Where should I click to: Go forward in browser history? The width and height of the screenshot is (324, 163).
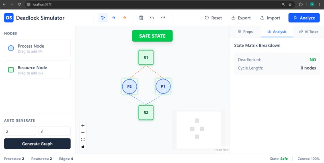pyautogui.click(x=12, y=4)
